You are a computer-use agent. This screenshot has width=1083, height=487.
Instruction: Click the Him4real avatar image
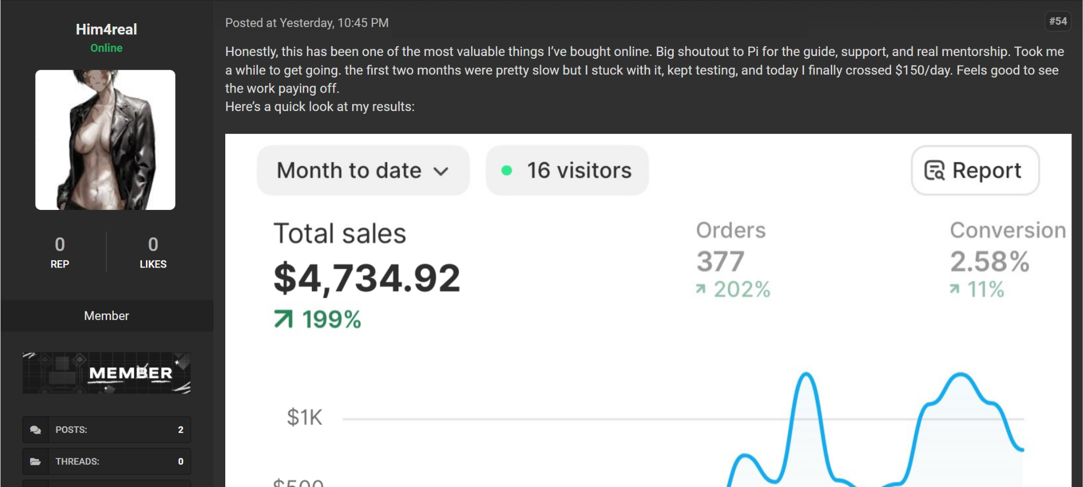(105, 140)
